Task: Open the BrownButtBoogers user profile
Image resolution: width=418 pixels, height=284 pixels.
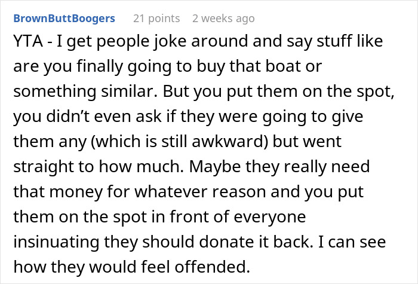Action: [x=64, y=19]
